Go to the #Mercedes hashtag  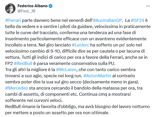click(17, 88)
